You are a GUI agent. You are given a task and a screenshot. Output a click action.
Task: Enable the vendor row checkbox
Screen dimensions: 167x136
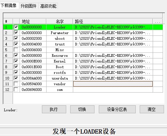coord(16,84)
